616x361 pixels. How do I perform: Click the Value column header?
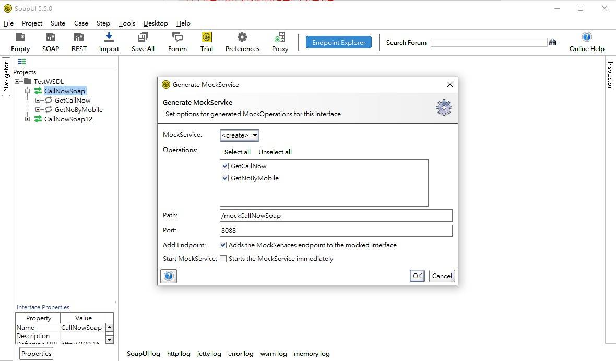83,318
